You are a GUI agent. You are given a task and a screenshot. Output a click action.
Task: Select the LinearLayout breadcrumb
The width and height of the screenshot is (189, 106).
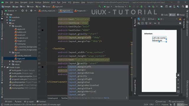point(53,98)
